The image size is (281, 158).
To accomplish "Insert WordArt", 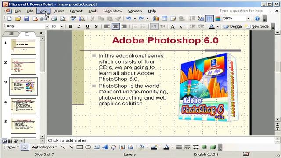I will pos(105,147).
